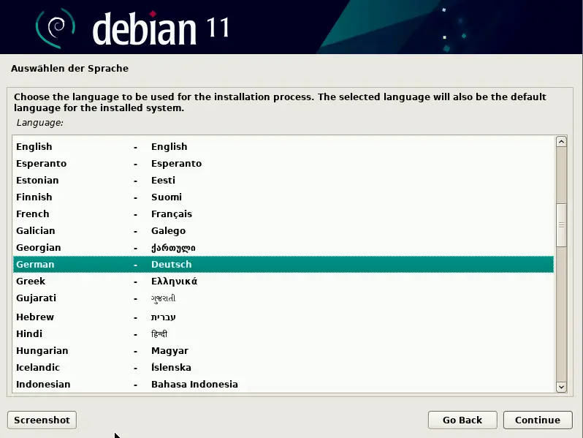Select French - Français

click(x=283, y=214)
